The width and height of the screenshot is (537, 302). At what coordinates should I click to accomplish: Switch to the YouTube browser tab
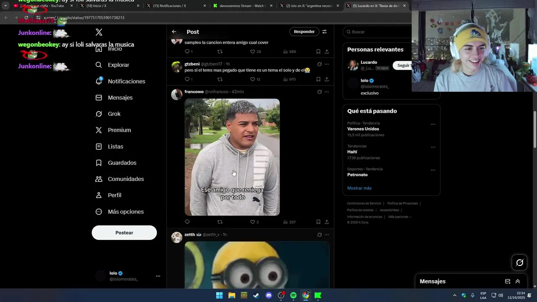click(43, 6)
